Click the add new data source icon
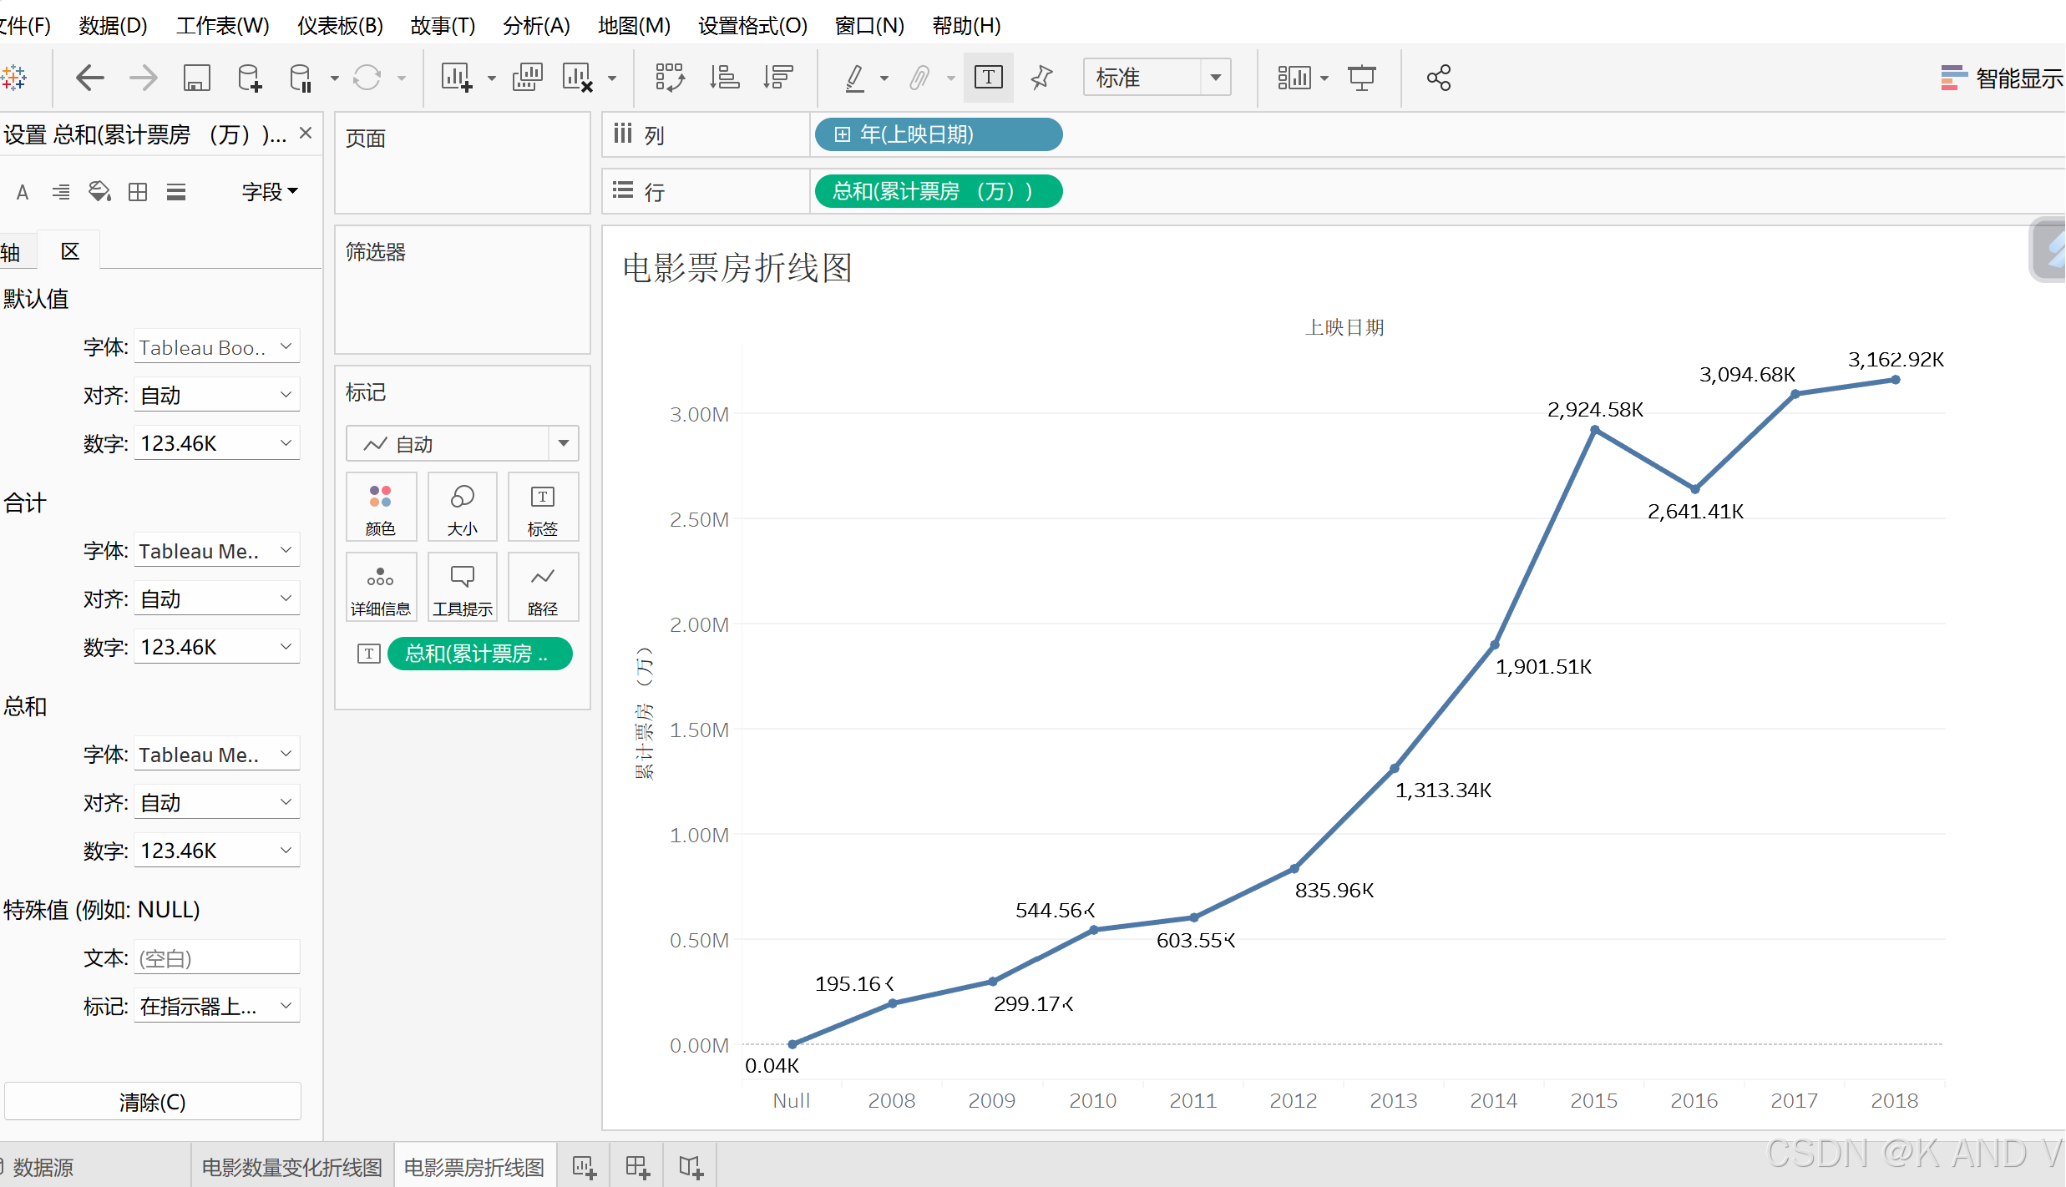The width and height of the screenshot is (2066, 1187). [x=249, y=78]
